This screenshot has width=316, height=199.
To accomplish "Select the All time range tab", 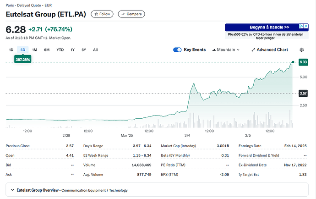I will pyautogui.click(x=95, y=50).
